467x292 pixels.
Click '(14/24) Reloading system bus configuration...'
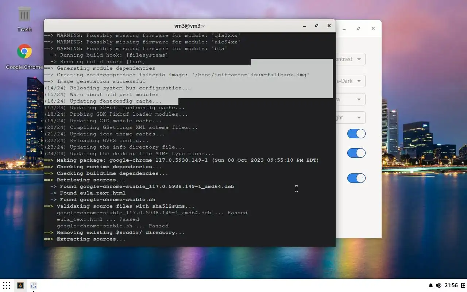[x=117, y=88]
